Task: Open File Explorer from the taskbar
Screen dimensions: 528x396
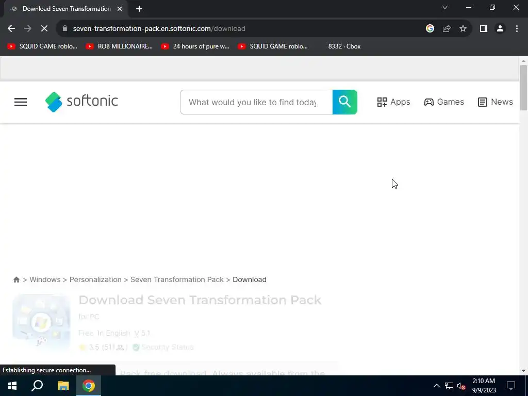Action: (63, 386)
